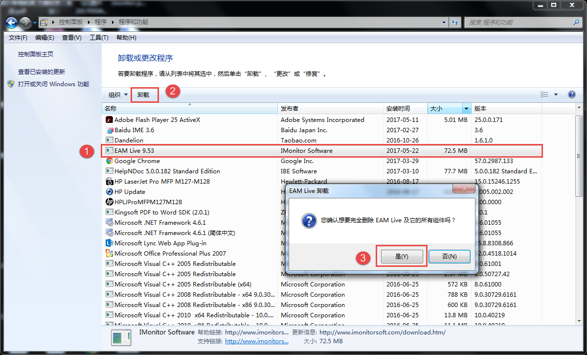This screenshot has height=355, width=587.
Task: Click the HP Update program icon
Action: click(x=110, y=191)
